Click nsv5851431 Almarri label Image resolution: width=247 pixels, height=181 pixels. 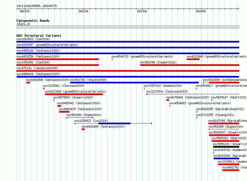click(230, 144)
